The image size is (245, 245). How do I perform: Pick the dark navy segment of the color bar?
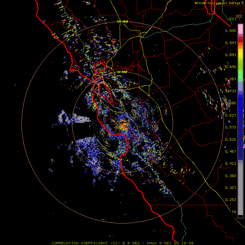(240, 137)
